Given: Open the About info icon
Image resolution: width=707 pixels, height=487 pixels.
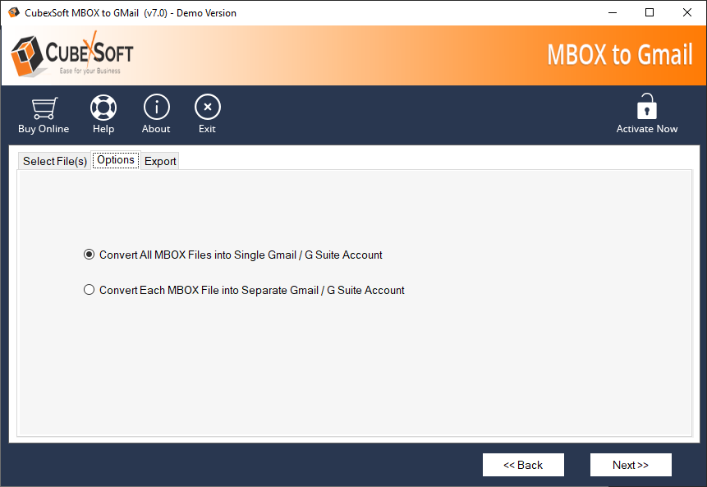Looking at the screenshot, I should 156,108.
